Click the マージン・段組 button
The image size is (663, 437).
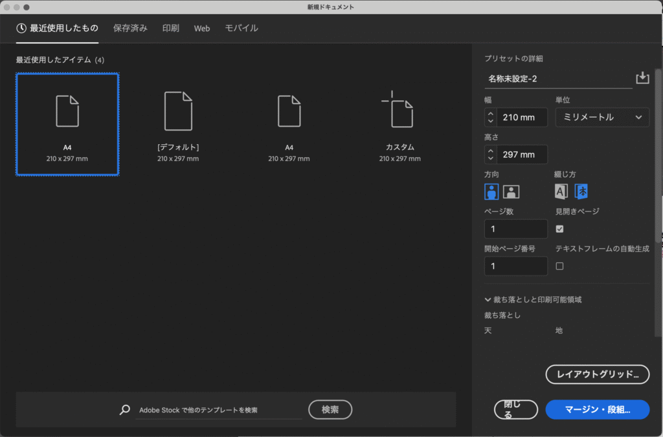pos(598,410)
